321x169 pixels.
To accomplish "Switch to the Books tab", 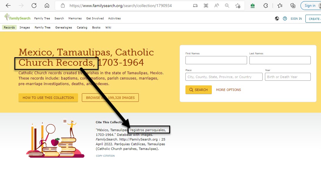I will tap(96, 27).
